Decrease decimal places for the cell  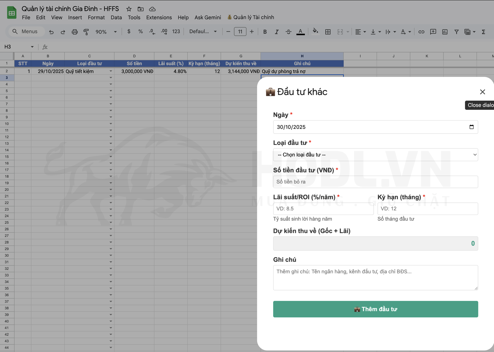pyautogui.click(x=152, y=32)
